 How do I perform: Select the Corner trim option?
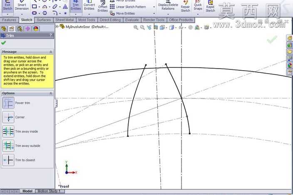8,117
